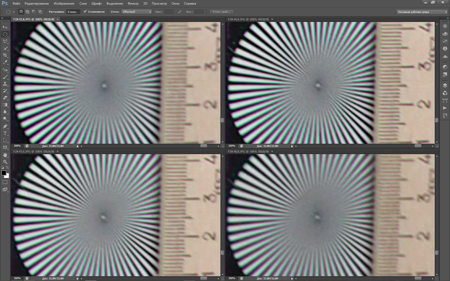This screenshot has width=450, height=281.
Task: Reset to default black and white colors
Action: (2, 168)
